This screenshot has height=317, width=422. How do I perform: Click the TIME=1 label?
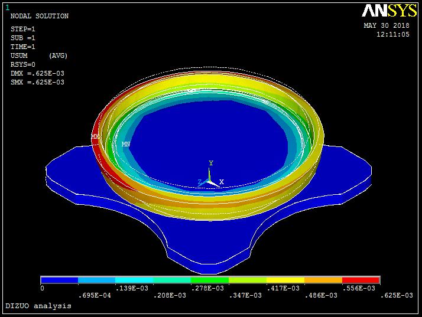click(x=23, y=47)
